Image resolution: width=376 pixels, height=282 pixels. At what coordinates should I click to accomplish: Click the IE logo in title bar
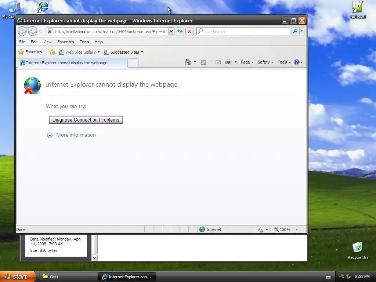pyautogui.click(x=20, y=21)
